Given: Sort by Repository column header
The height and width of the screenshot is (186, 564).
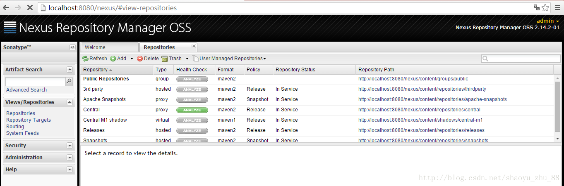Looking at the screenshot, I should pos(117,70).
